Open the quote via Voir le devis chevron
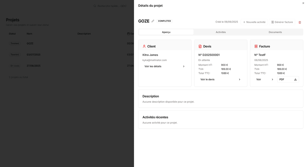The width and height of the screenshot is (307, 167). pyautogui.click(x=240, y=80)
